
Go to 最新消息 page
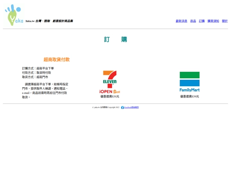pyautogui.click(x=181, y=21)
